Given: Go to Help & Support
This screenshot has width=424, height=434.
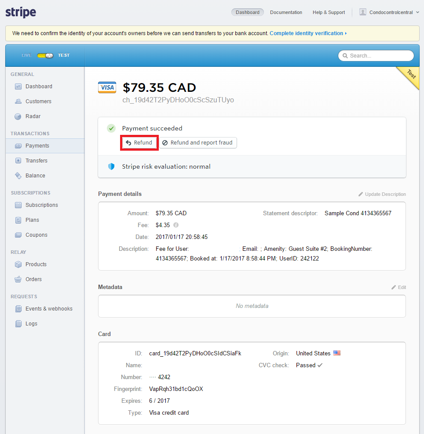Looking at the screenshot, I should pos(329,12).
